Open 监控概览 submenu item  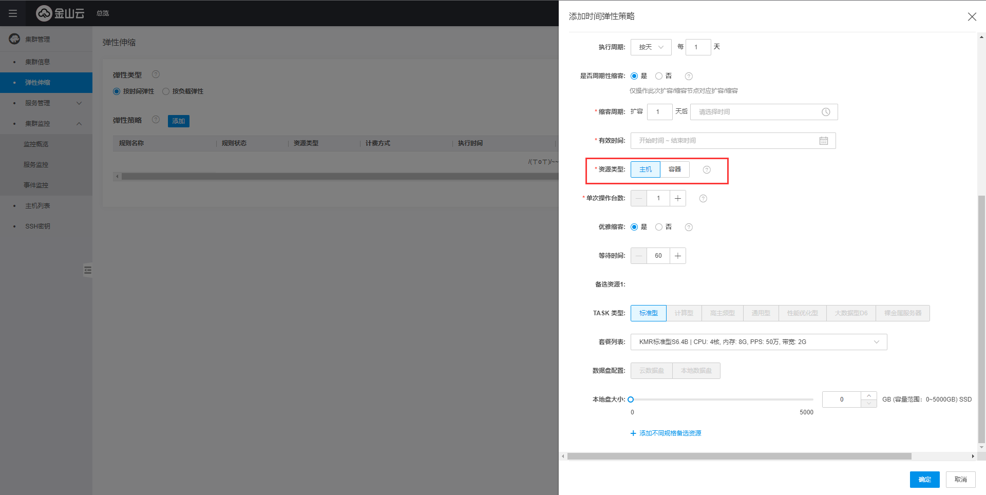(x=46, y=144)
